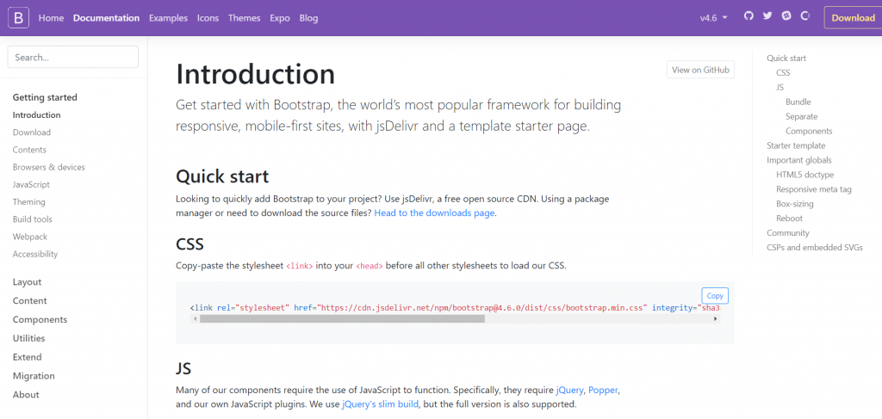
Task: Expand the Layout sidebar section
Action: click(27, 282)
